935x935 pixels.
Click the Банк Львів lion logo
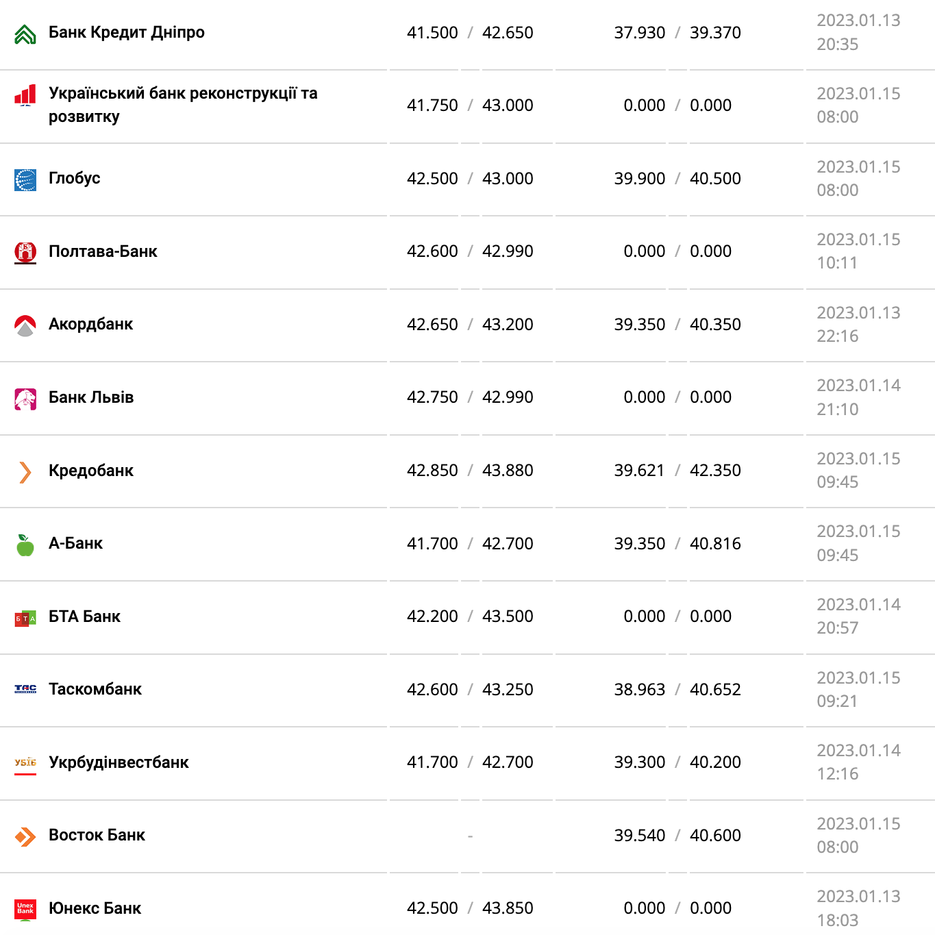pos(25,399)
